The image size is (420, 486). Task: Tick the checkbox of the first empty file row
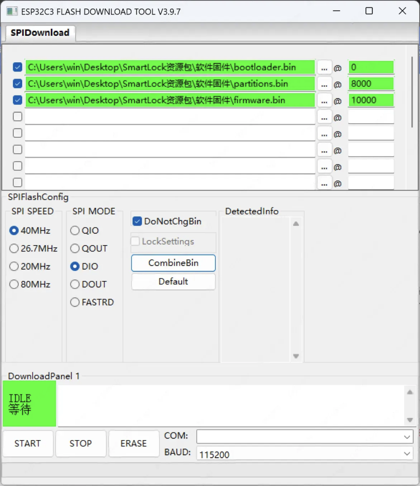pos(17,116)
